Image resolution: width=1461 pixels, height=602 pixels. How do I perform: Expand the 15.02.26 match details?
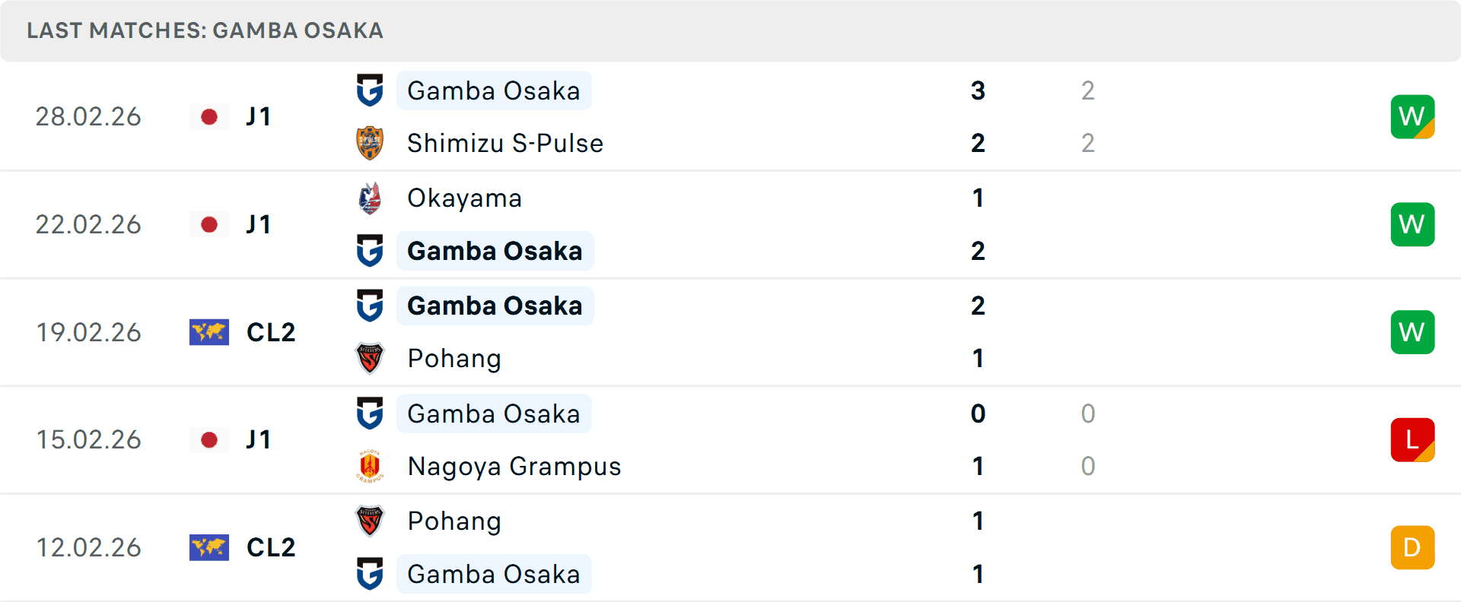coord(730,439)
